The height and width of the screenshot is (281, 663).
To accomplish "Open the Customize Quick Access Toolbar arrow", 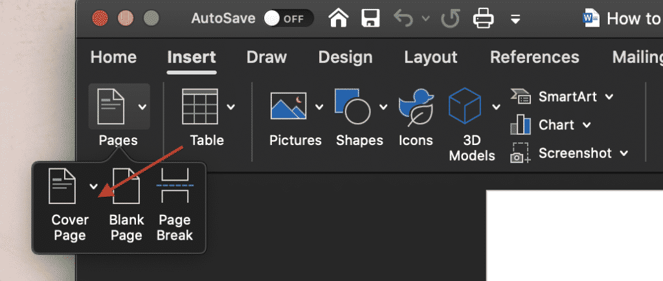I will pyautogui.click(x=515, y=19).
